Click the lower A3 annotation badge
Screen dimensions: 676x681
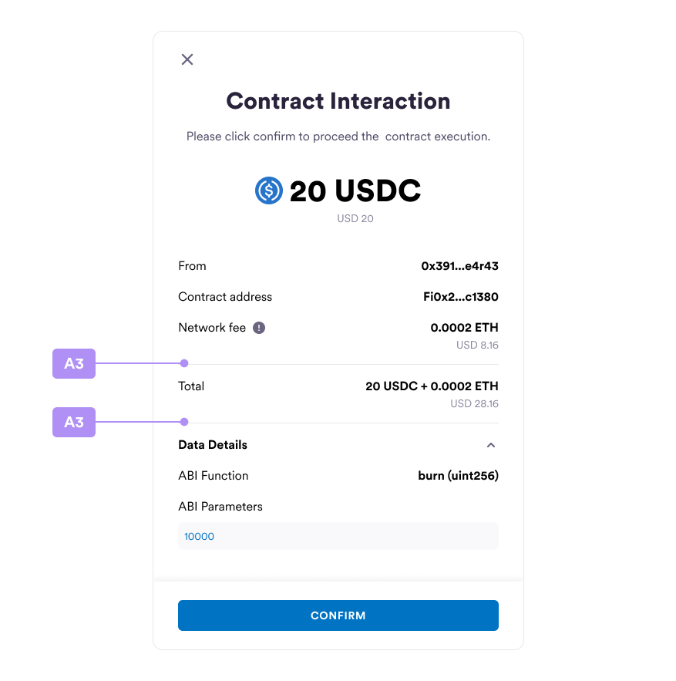(x=74, y=422)
